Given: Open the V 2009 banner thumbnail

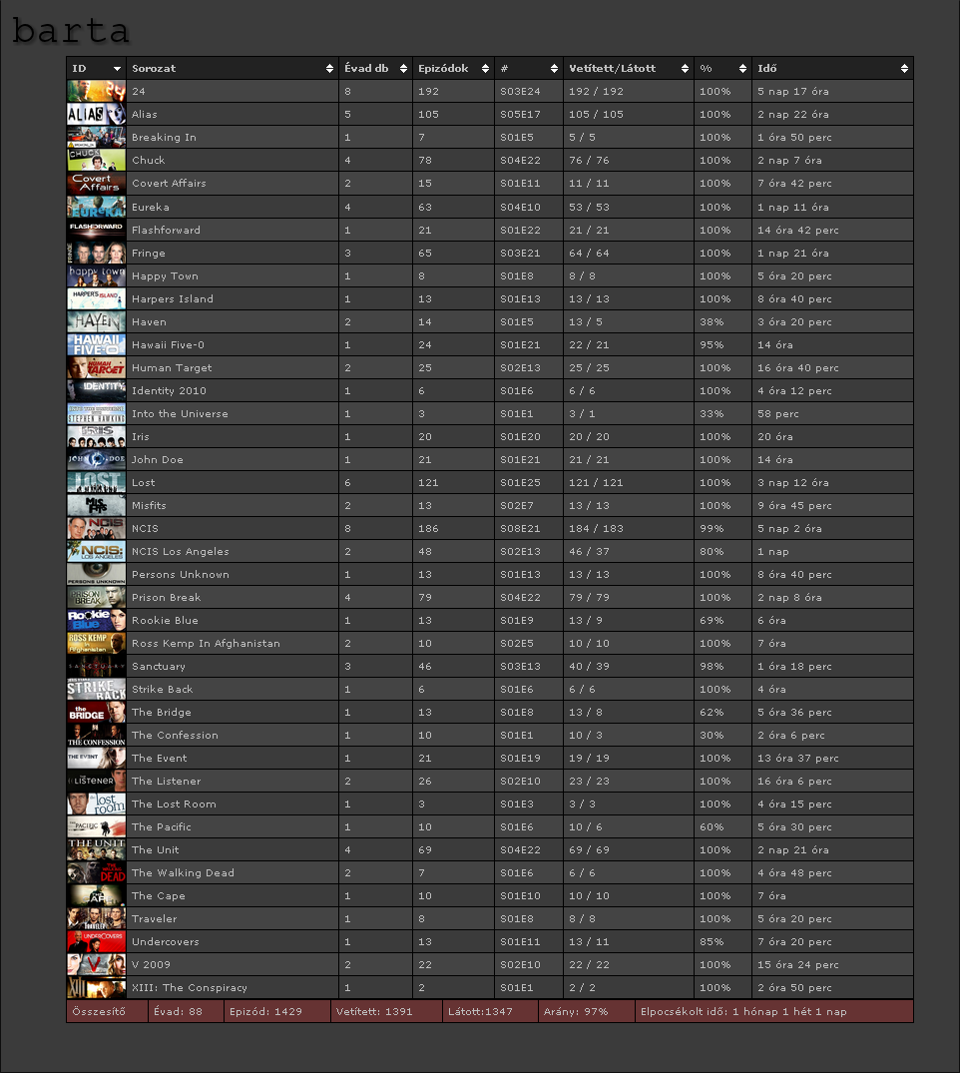Looking at the screenshot, I should 97,965.
